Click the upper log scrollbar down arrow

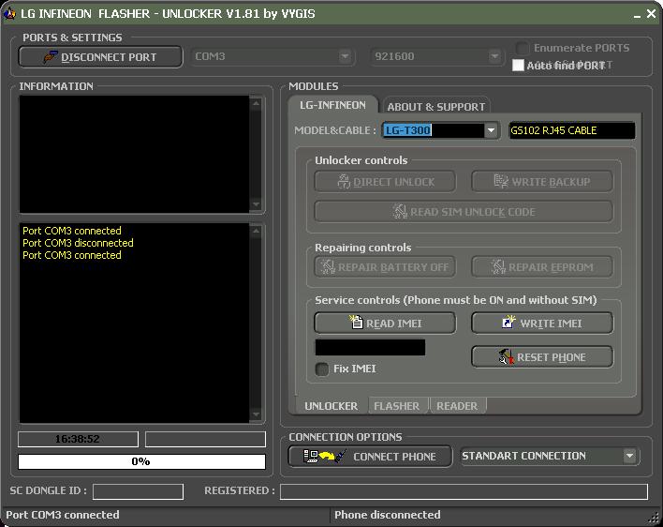point(256,204)
